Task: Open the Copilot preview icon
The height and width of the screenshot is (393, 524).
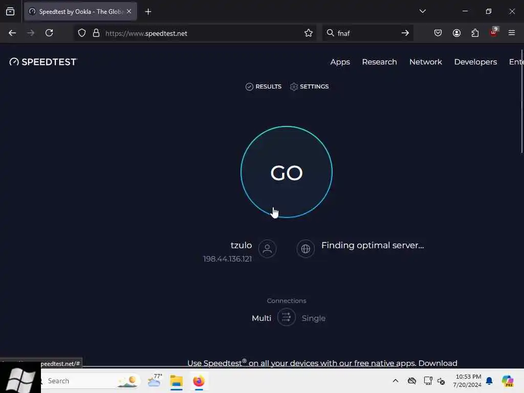Action: (x=508, y=381)
